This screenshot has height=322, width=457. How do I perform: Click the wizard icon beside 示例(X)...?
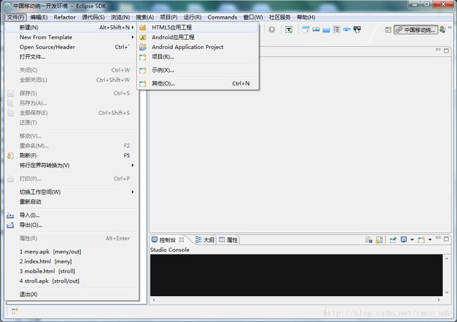coord(143,70)
